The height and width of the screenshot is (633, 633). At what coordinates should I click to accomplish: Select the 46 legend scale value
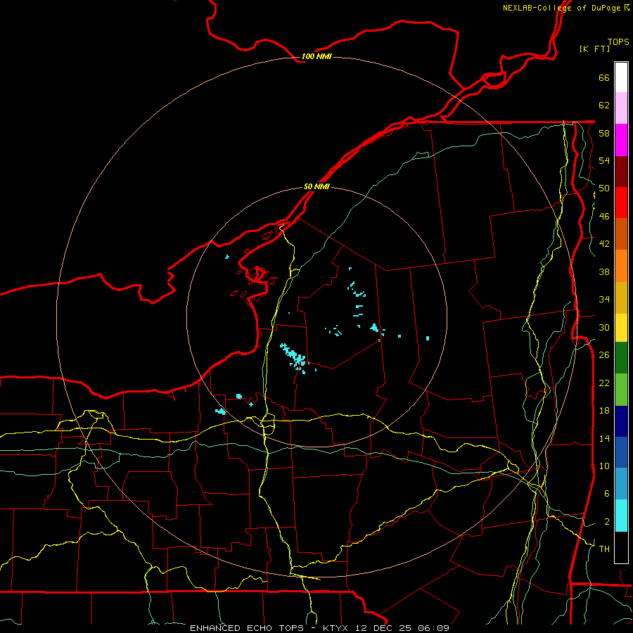tap(604, 217)
